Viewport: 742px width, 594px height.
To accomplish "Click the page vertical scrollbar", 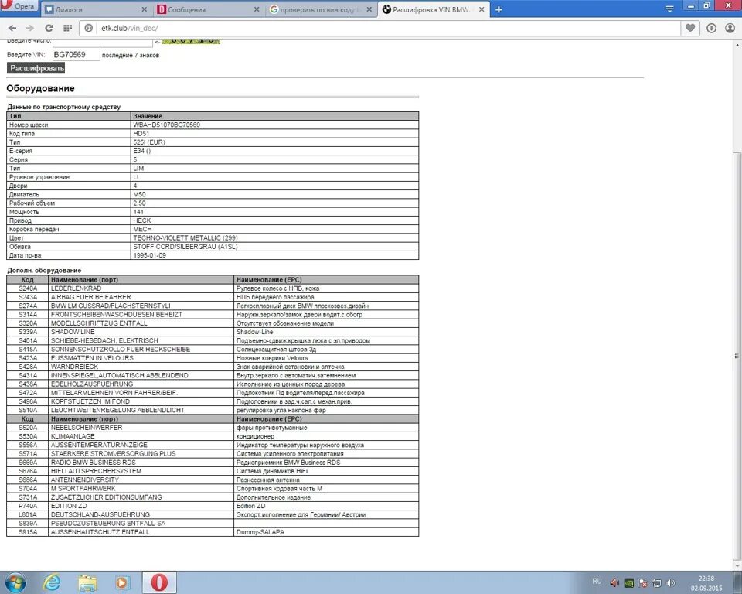I will pyautogui.click(x=737, y=355).
